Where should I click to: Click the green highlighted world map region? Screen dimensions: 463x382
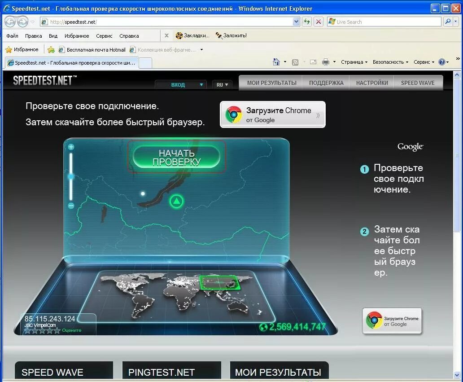pos(220,282)
